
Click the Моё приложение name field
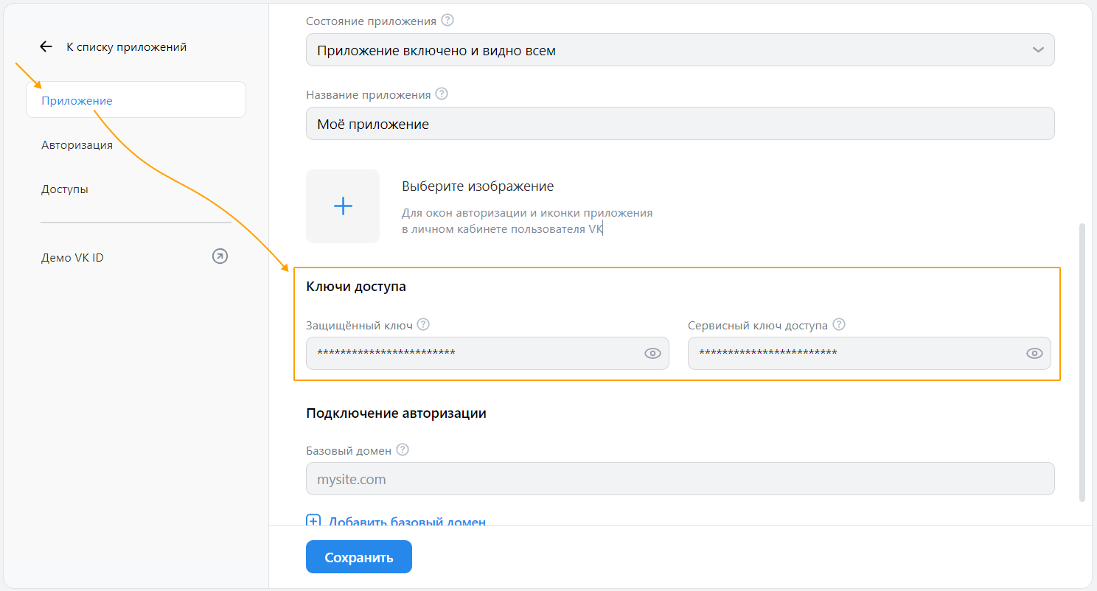click(x=680, y=123)
